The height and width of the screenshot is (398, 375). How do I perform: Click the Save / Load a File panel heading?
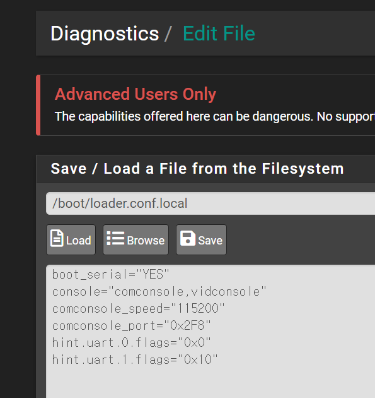pyautogui.click(x=197, y=169)
